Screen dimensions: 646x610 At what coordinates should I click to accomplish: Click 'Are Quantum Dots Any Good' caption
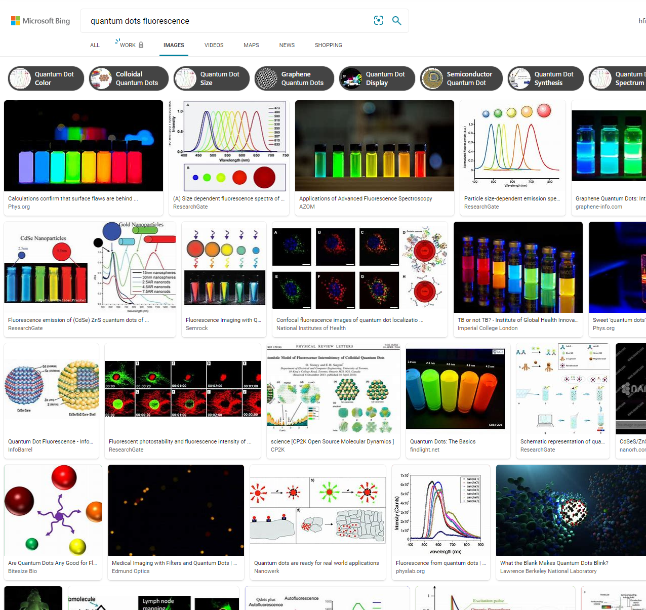click(x=52, y=563)
